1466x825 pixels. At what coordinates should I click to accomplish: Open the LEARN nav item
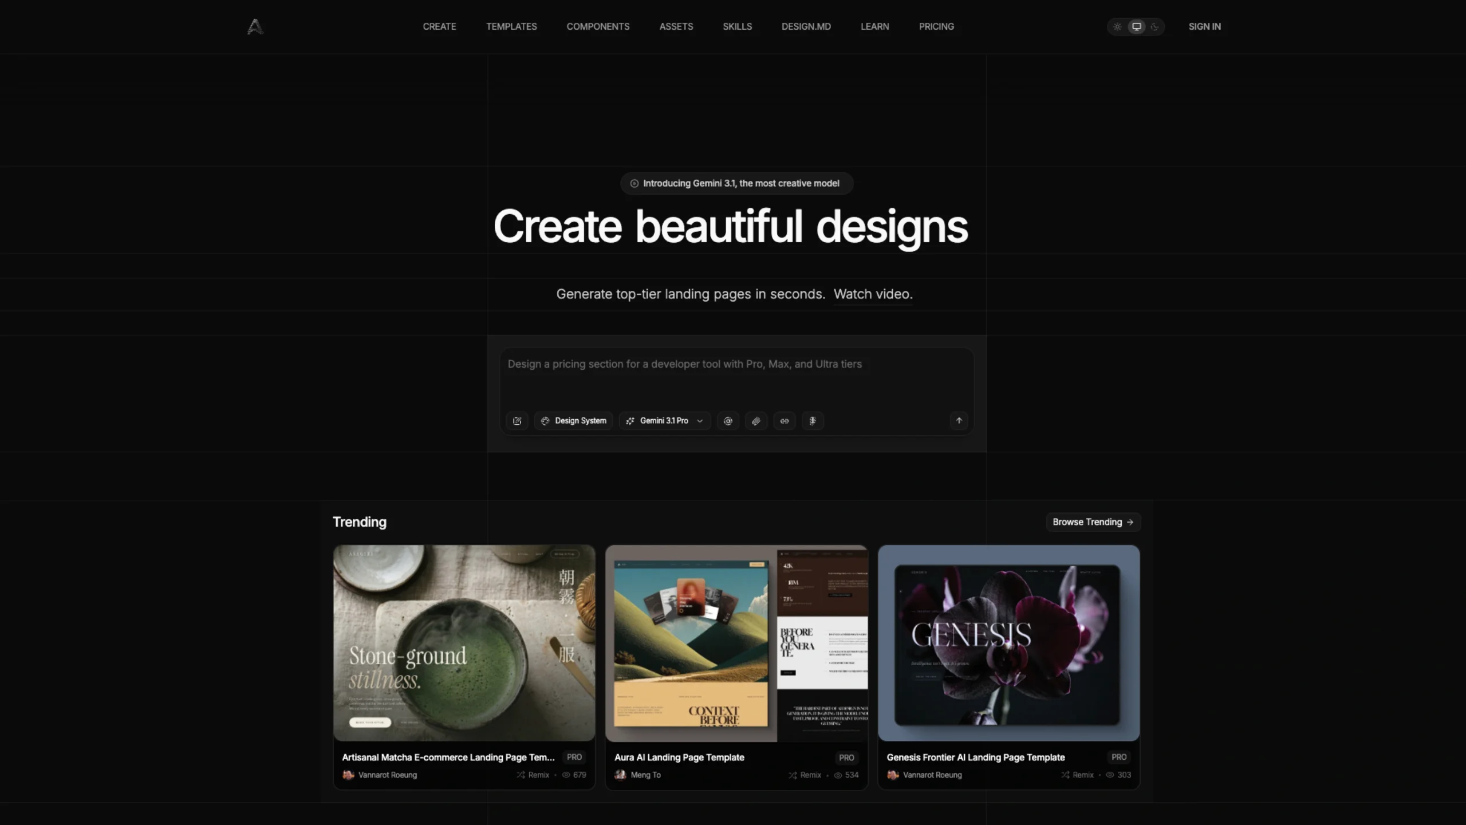pos(874,26)
